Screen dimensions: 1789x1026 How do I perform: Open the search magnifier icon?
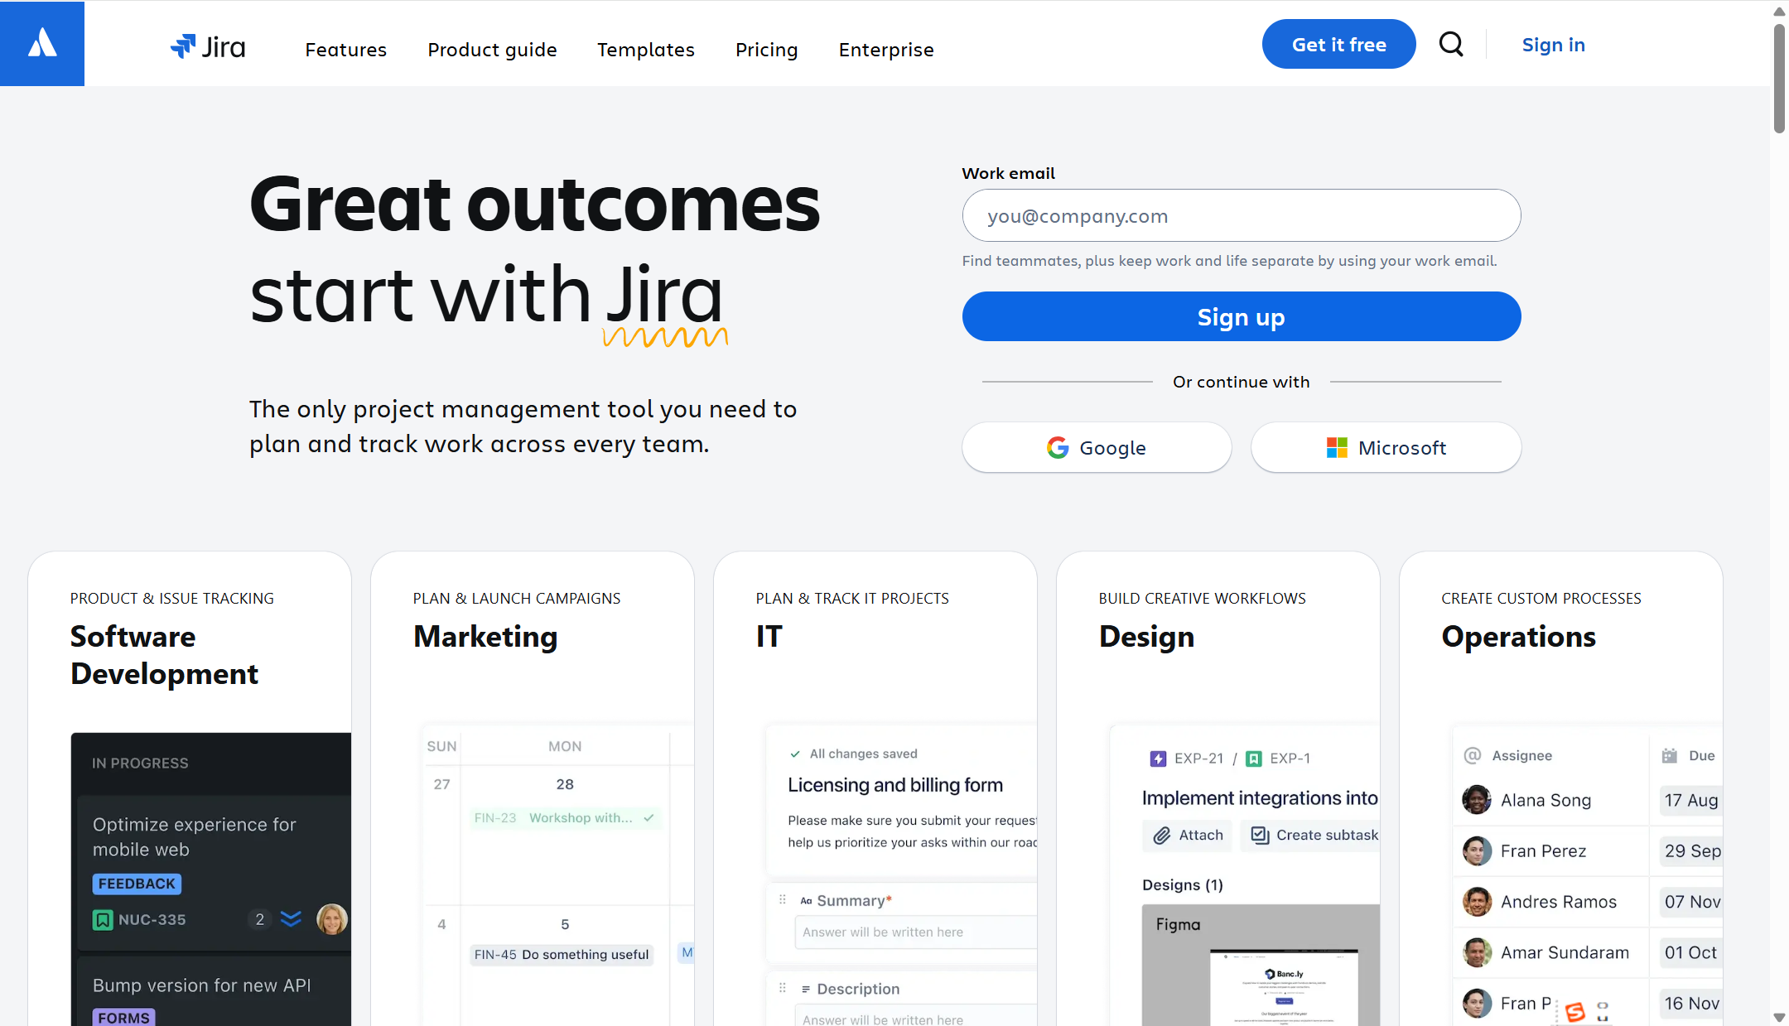[x=1451, y=44]
